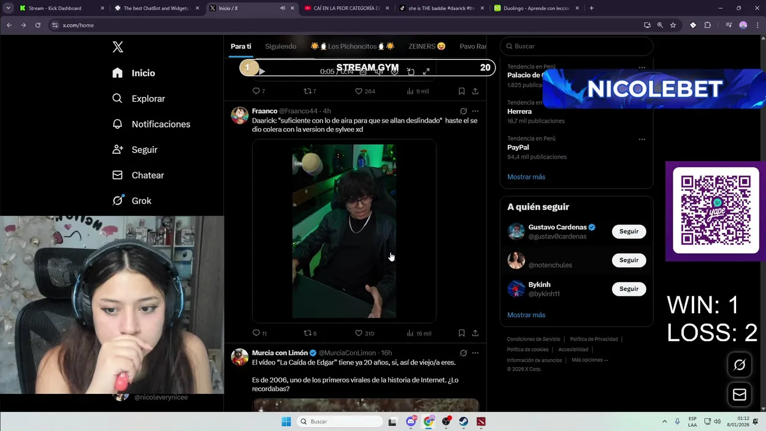Screen dimensions: 766x431
Task: Share Fraanco's post
Action: point(475,333)
